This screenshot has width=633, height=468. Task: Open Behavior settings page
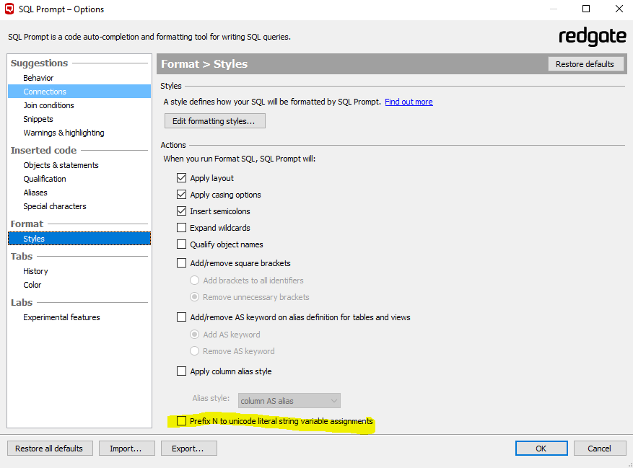[38, 78]
